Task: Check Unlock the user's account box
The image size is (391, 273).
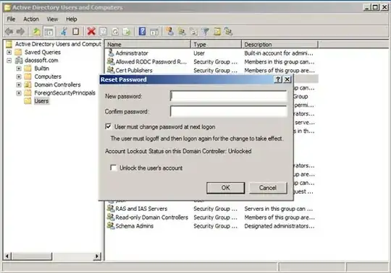Action: (x=114, y=168)
